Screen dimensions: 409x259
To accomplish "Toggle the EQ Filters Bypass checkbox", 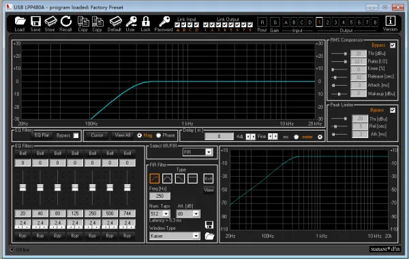I will (x=76, y=135).
